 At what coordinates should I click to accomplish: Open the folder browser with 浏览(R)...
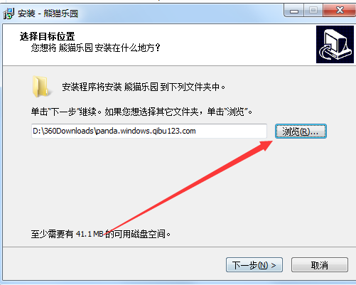click(301, 131)
